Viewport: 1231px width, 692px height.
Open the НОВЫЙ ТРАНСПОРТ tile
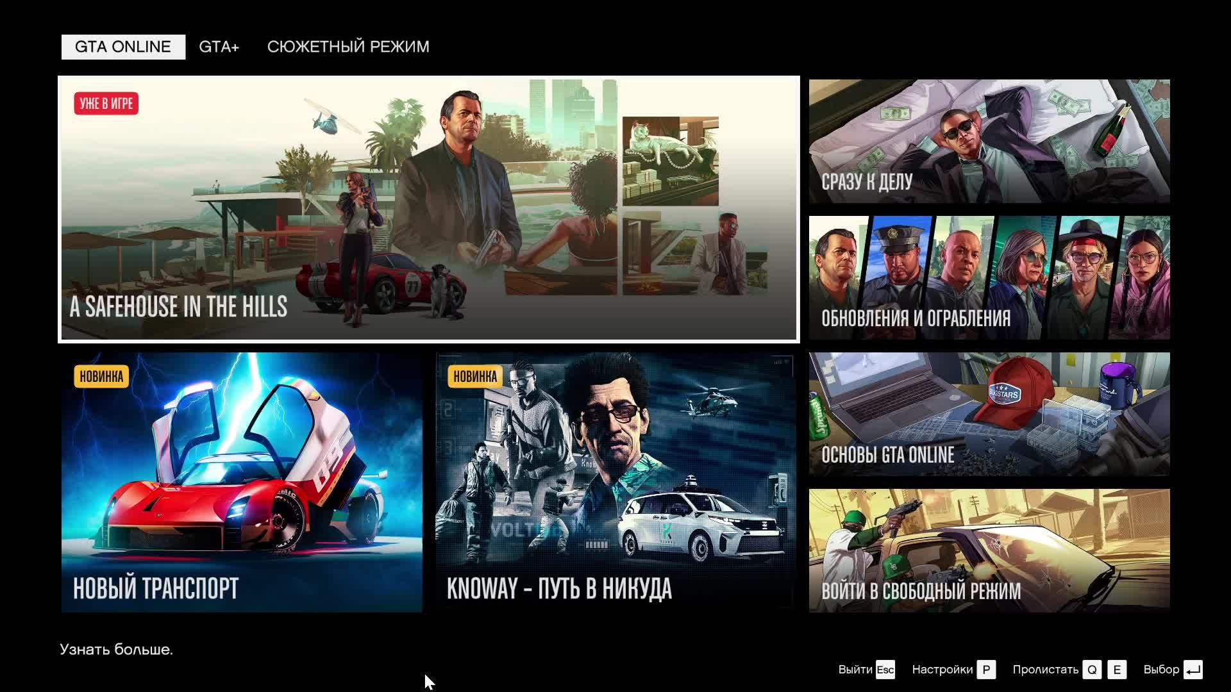[x=242, y=482]
